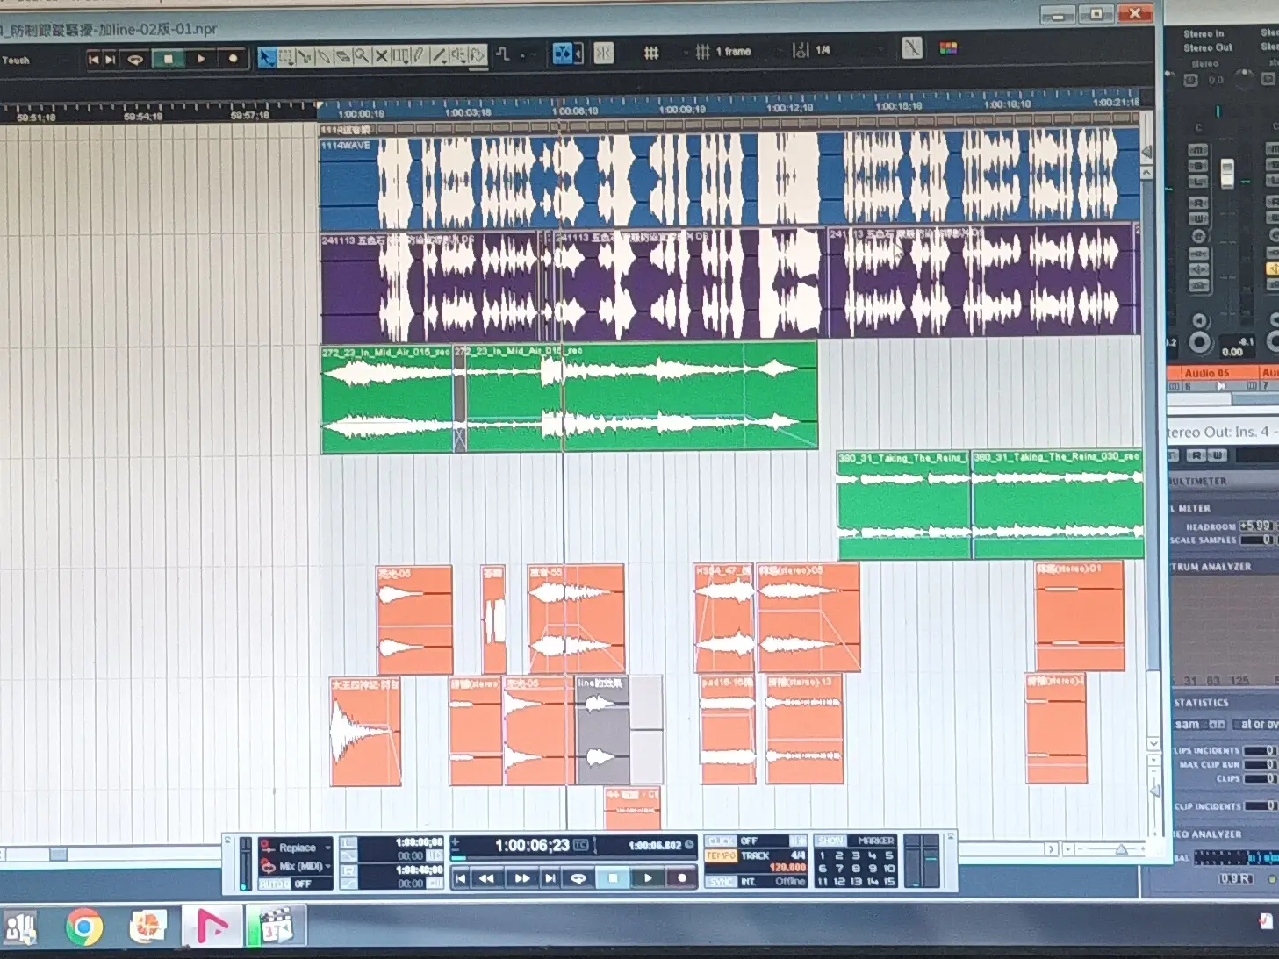Screen dimensions: 1279x959
Task: Toggle the metronome CLICK button
Action: point(721,841)
